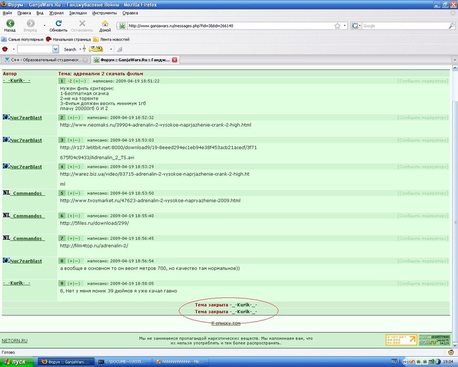Focus the Google search field
The height and width of the screenshot is (367, 458).
click(x=405, y=26)
